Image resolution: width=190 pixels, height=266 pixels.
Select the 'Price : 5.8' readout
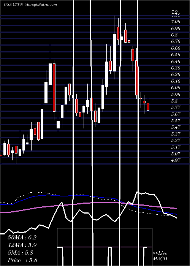tap(22, 260)
